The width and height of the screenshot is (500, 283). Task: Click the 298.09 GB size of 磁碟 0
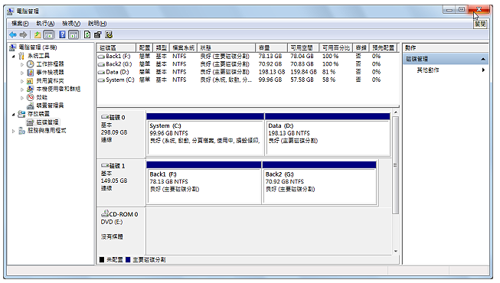coord(114,132)
